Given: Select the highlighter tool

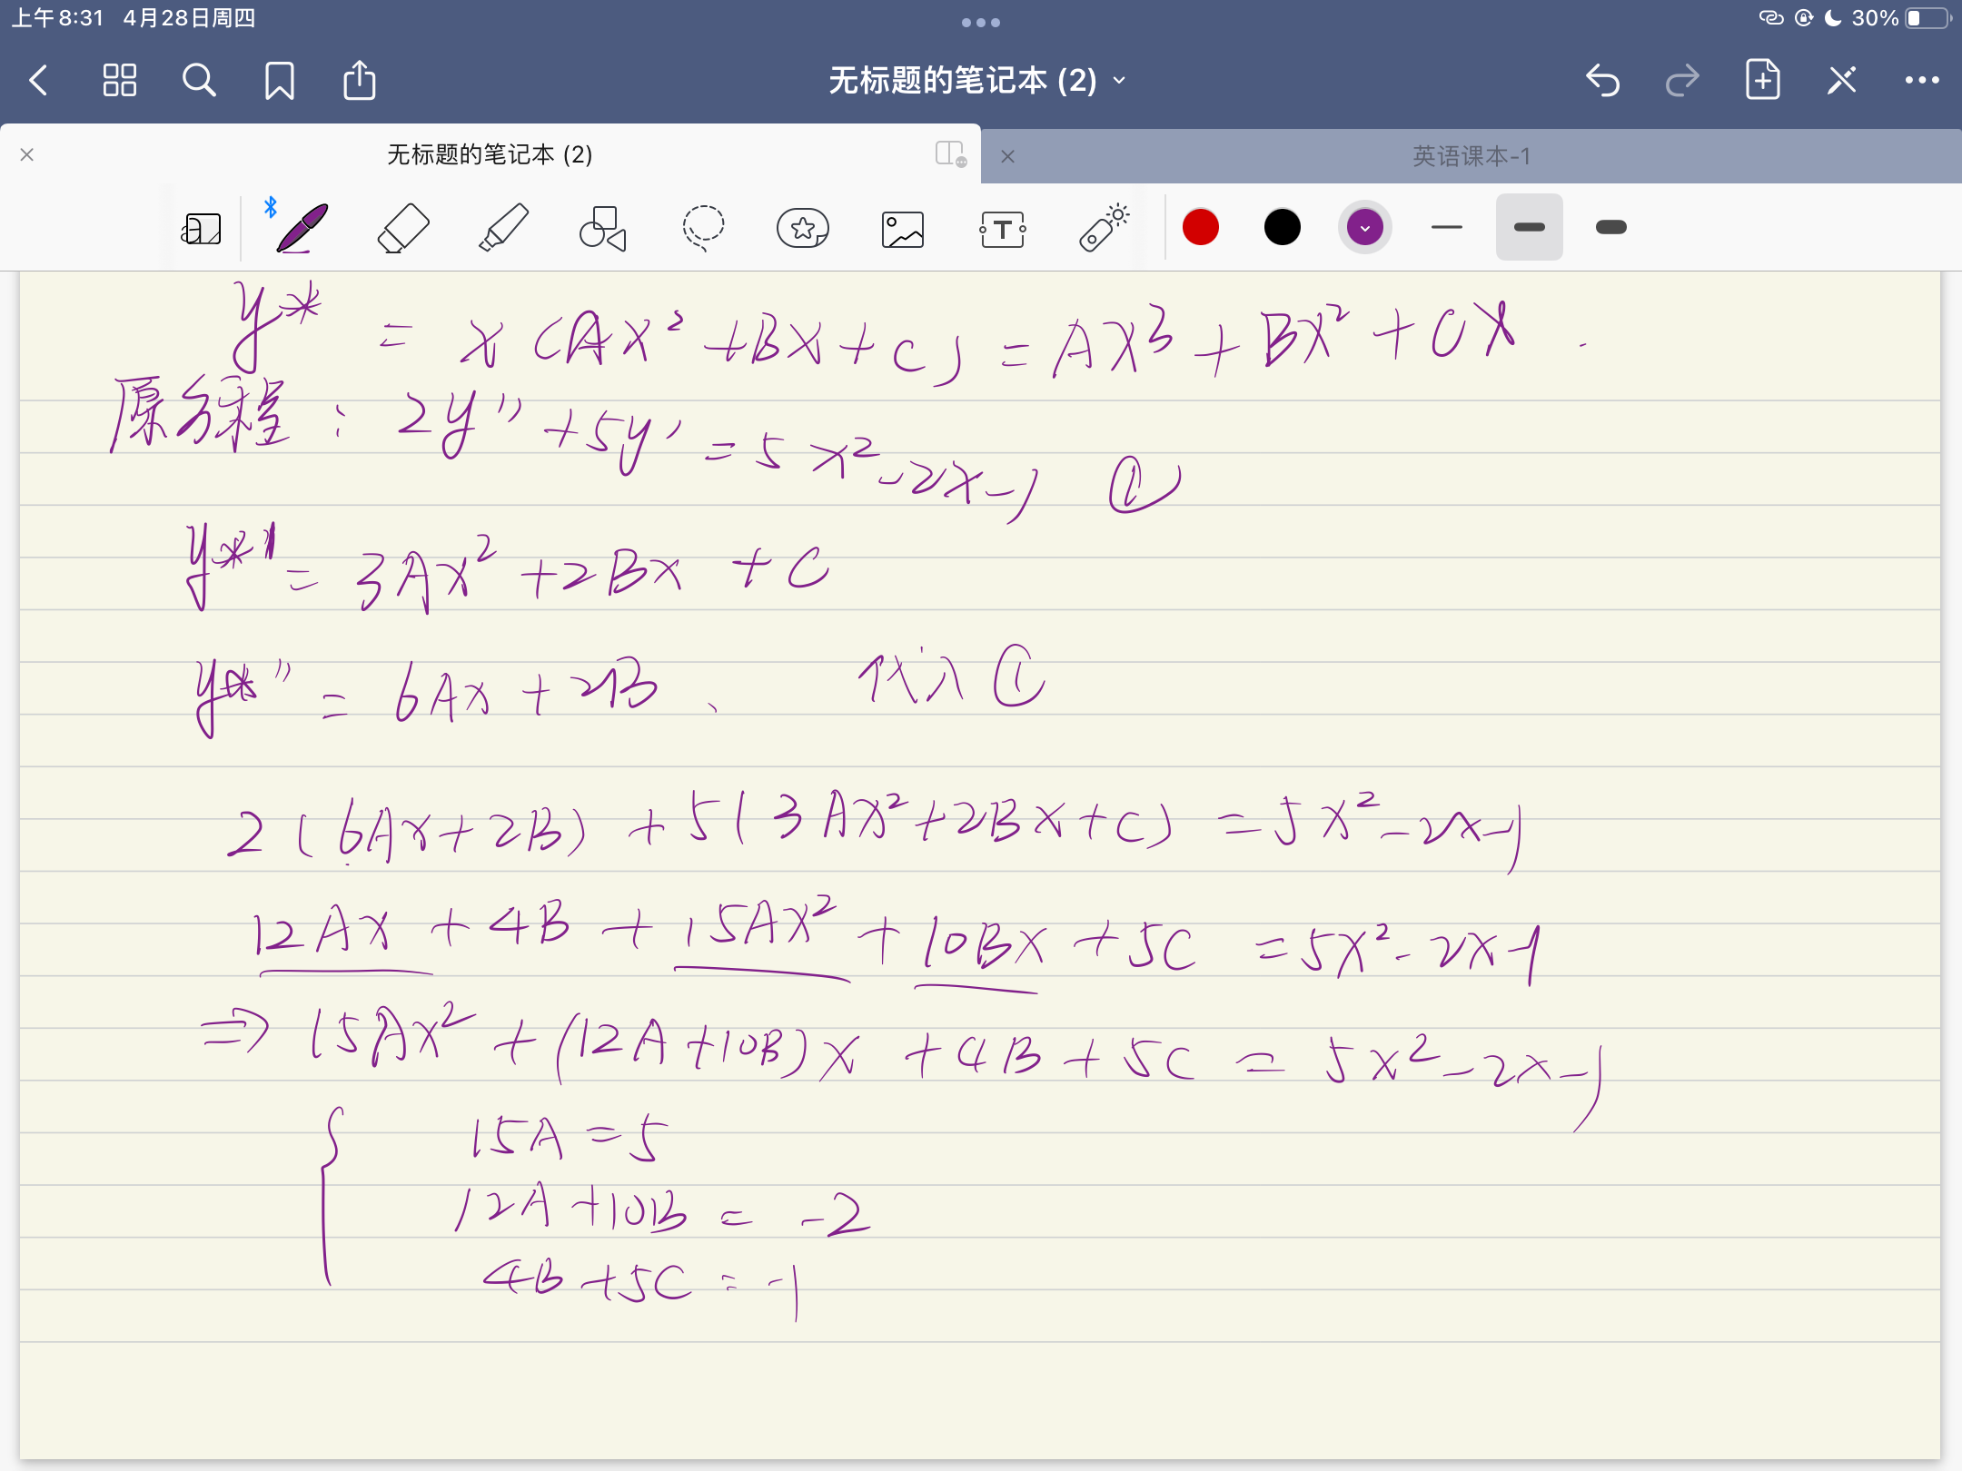Looking at the screenshot, I should [x=503, y=228].
